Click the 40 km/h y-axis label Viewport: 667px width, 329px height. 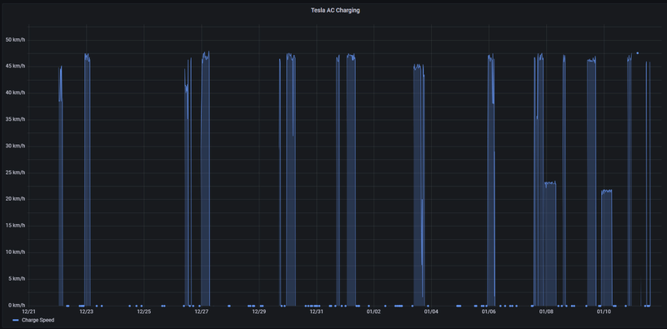pyautogui.click(x=15, y=93)
